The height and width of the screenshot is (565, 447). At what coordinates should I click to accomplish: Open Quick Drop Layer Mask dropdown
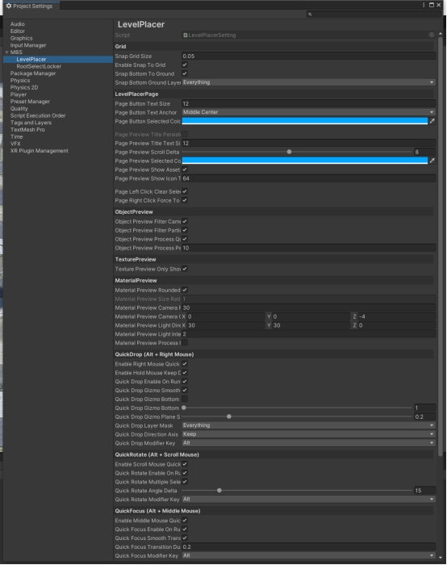coord(309,425)
